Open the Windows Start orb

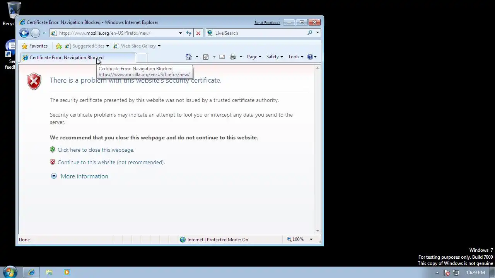10,272
